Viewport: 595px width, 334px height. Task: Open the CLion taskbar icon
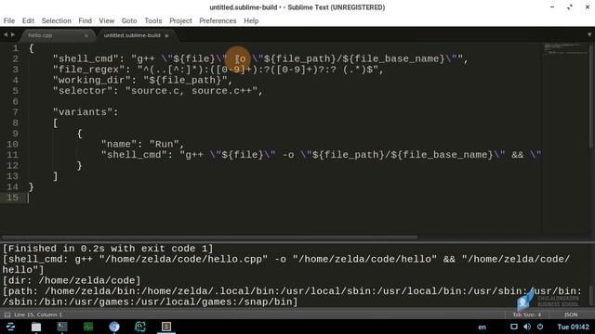pos(140,327)
